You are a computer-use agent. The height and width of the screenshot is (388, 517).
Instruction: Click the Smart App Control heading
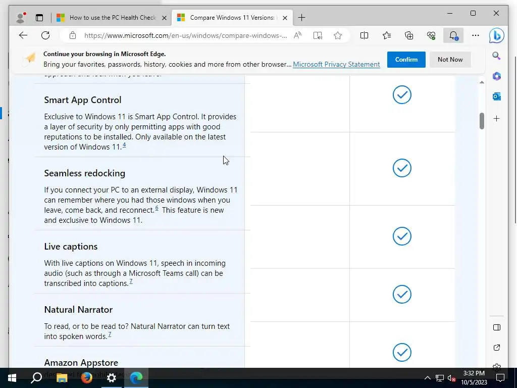(x=83, y=100)
